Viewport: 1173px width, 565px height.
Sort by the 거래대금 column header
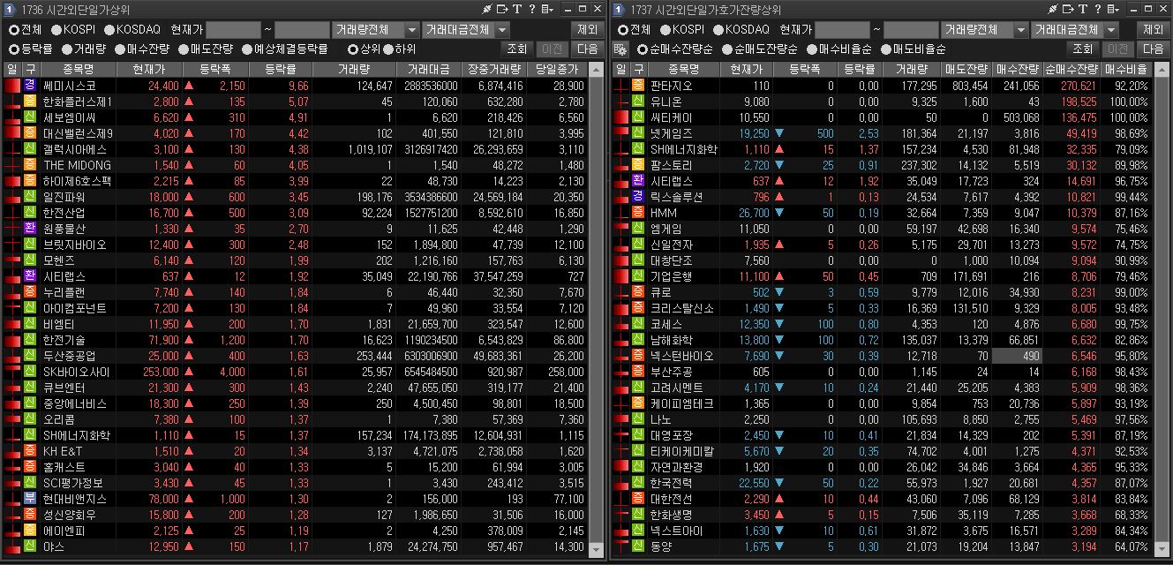click(x=429, y=69)
